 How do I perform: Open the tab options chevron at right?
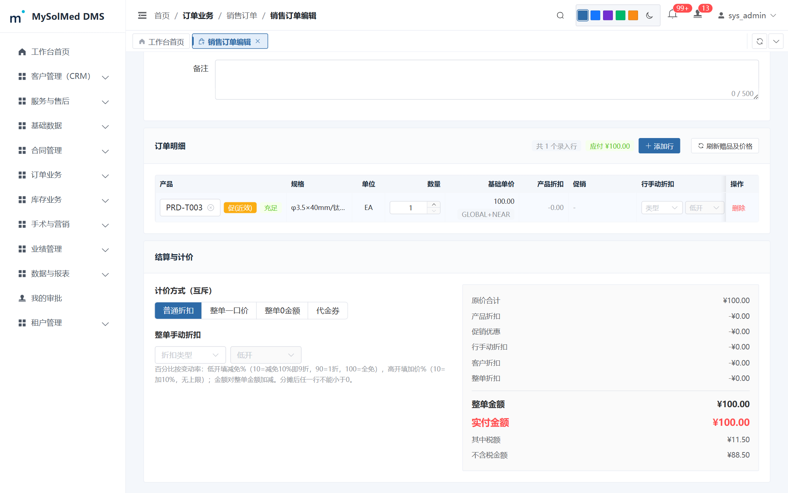(776, 41)
